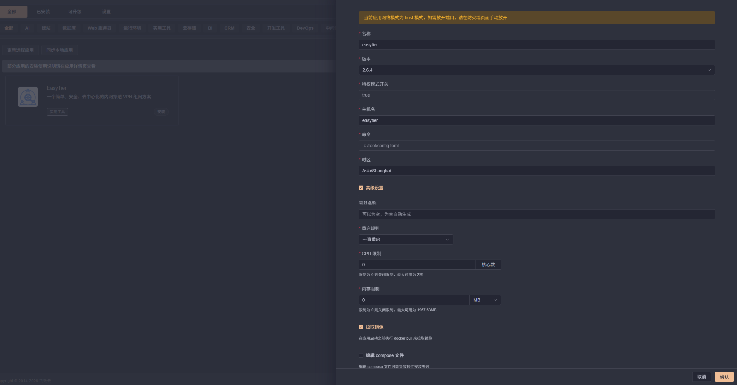Select the 建站 category tab
Viewport: 737px width, 385px height.
click(x=46, y=28)
